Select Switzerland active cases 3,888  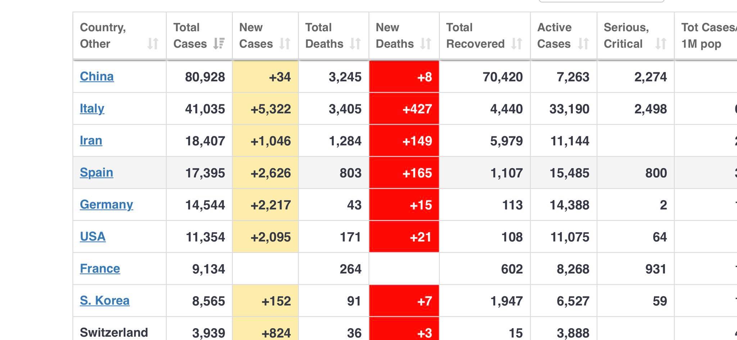coord(573,333)
